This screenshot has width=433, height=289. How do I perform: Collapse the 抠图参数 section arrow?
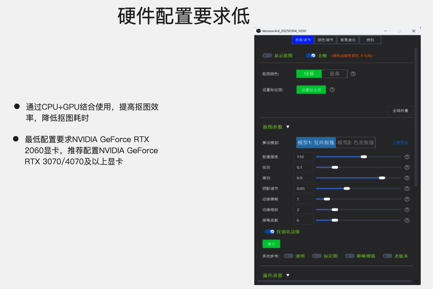tap(288, 127)
